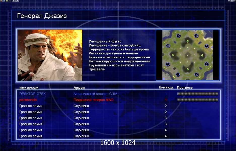This screenshot has width=236, height=151.
Task: Click the line Улучшенный фугас
Action: pyautogui.click(x=105, y=41)
